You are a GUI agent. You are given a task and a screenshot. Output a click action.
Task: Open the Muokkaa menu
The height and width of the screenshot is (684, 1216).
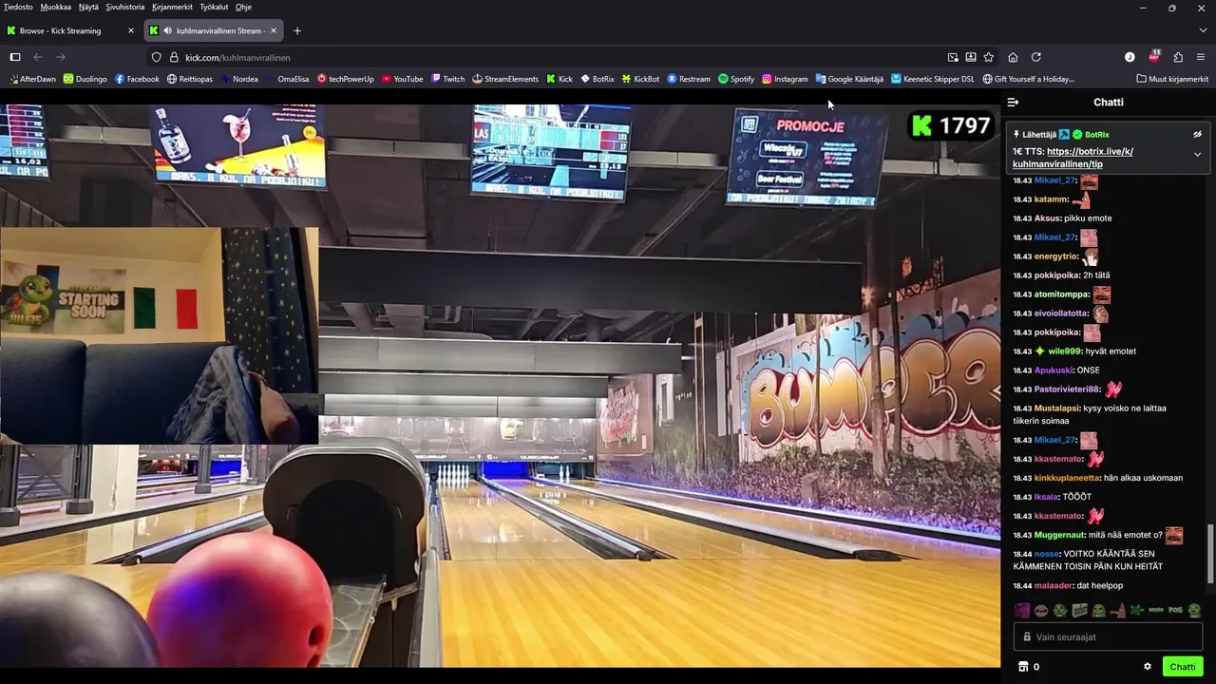point(55,7)
